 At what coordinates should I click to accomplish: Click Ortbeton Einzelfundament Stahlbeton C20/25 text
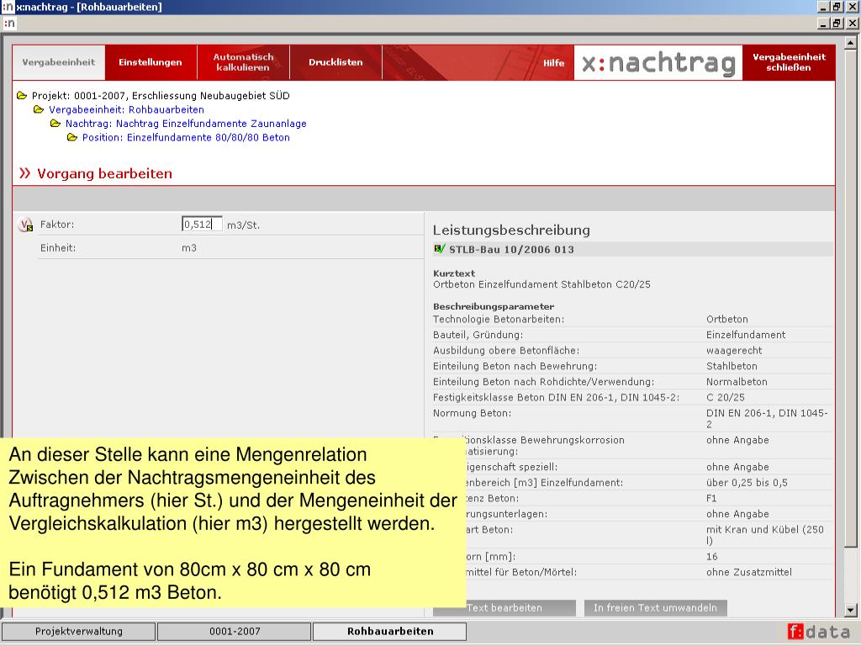click(541, 284)
